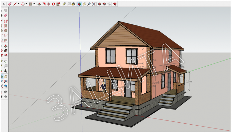Choose the Pie arc tool
This screenshot has height=133, width=232.
[x=5, y=40]
